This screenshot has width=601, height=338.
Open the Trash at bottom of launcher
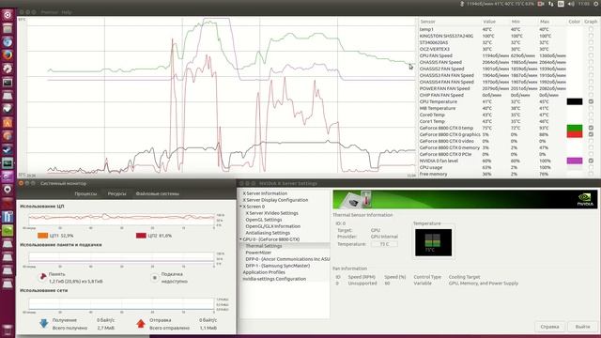8,330
